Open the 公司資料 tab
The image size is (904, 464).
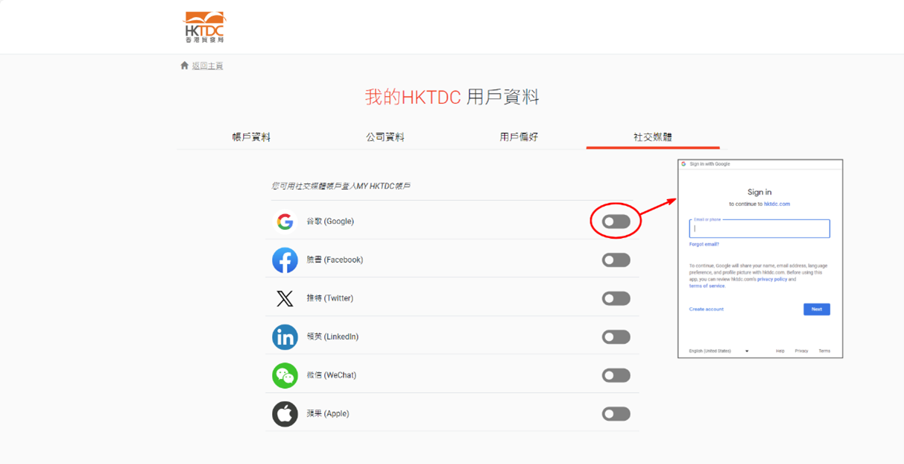point(385,137)
